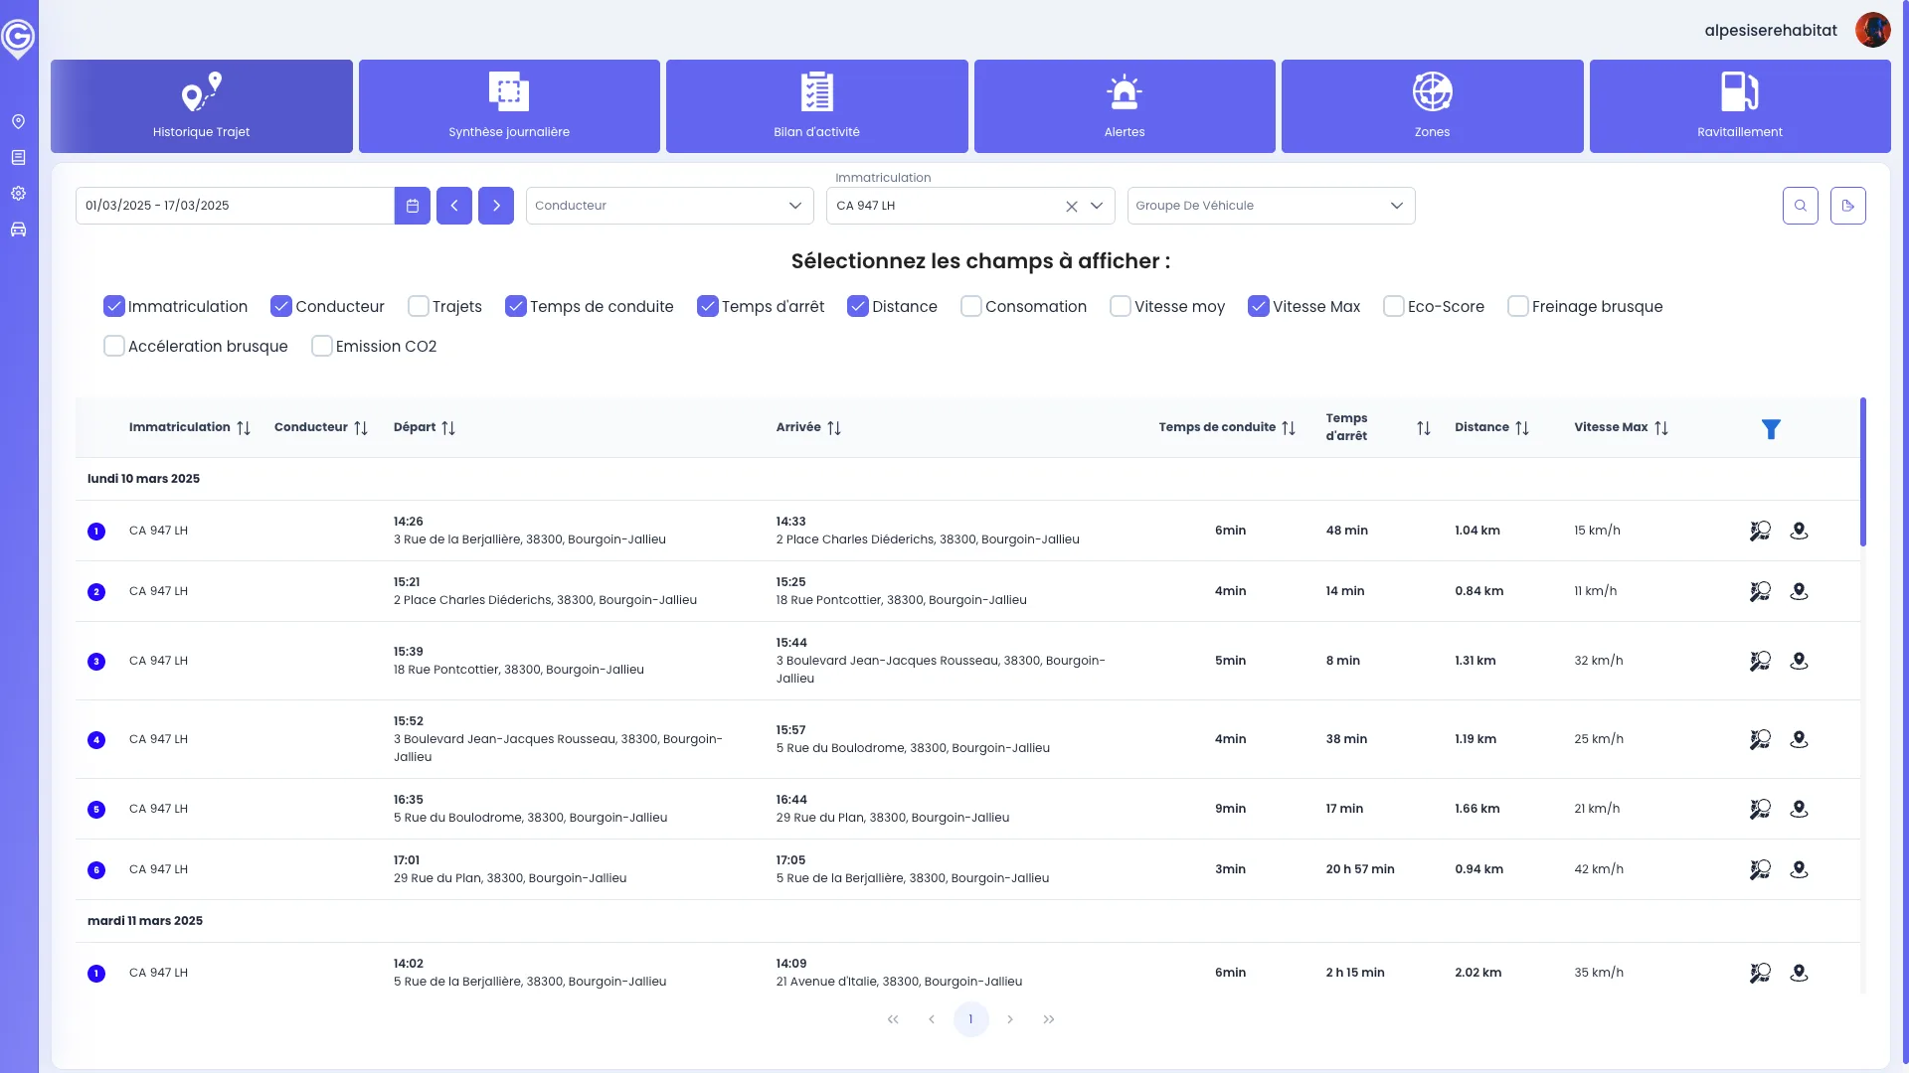Sort by Distance column
Screen dimensions: 1909x1073
(x=1521, y=428)
